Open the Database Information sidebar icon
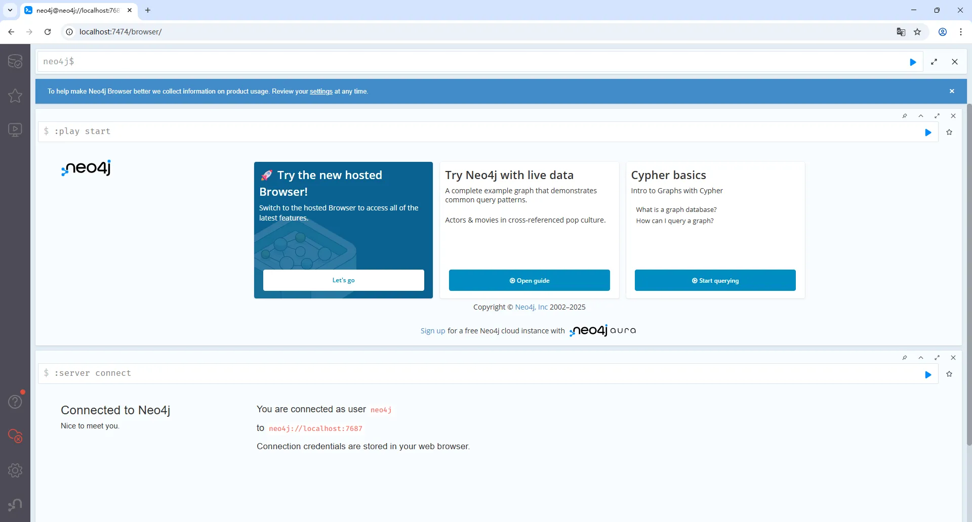The width and height of the screenshot is (972, 522). tap(15, 61)
